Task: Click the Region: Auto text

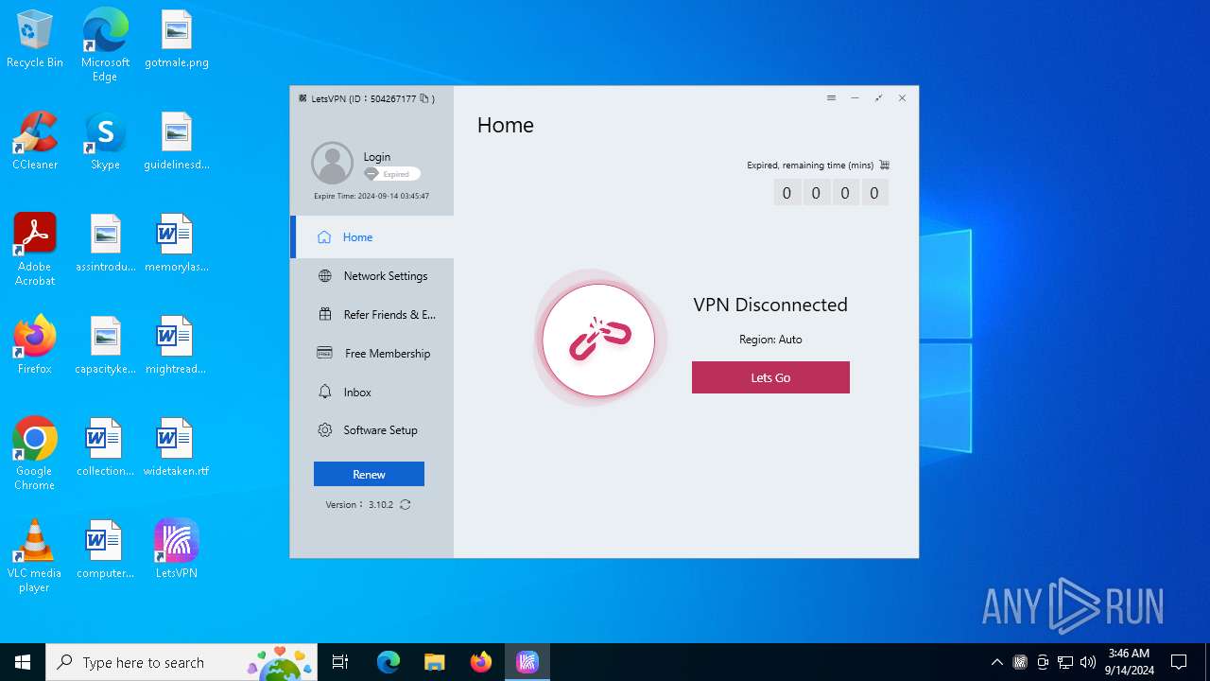Action: pos(770,340)
